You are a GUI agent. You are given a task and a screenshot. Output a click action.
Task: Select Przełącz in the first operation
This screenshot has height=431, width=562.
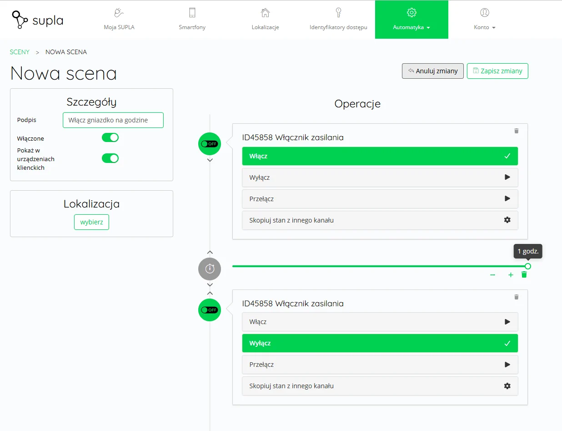coord(380,199)
